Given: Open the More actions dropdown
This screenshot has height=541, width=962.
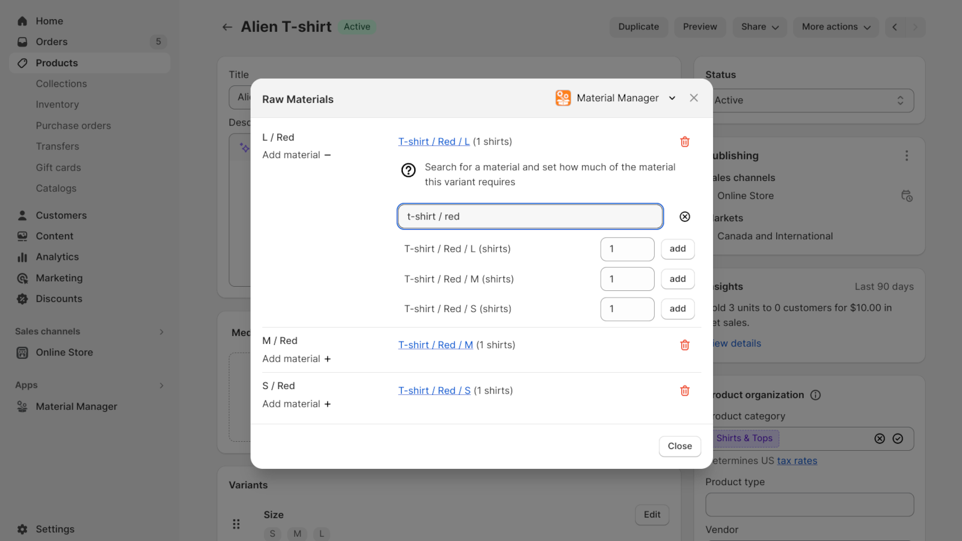Looking at the screenshot, I should (836, 27).
